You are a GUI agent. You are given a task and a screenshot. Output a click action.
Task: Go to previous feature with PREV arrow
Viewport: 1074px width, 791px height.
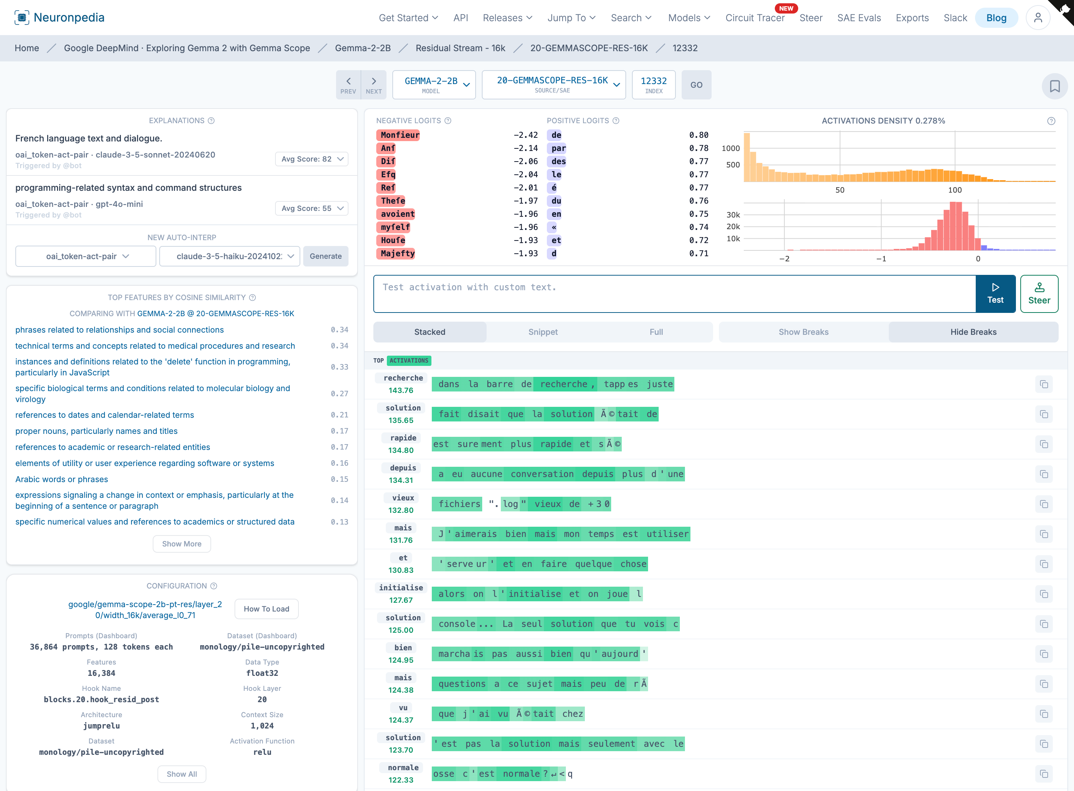(348, 85)
